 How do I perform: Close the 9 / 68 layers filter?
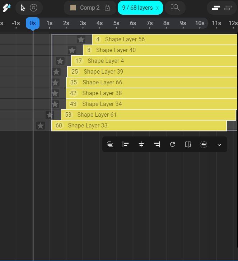pos(157,8)
